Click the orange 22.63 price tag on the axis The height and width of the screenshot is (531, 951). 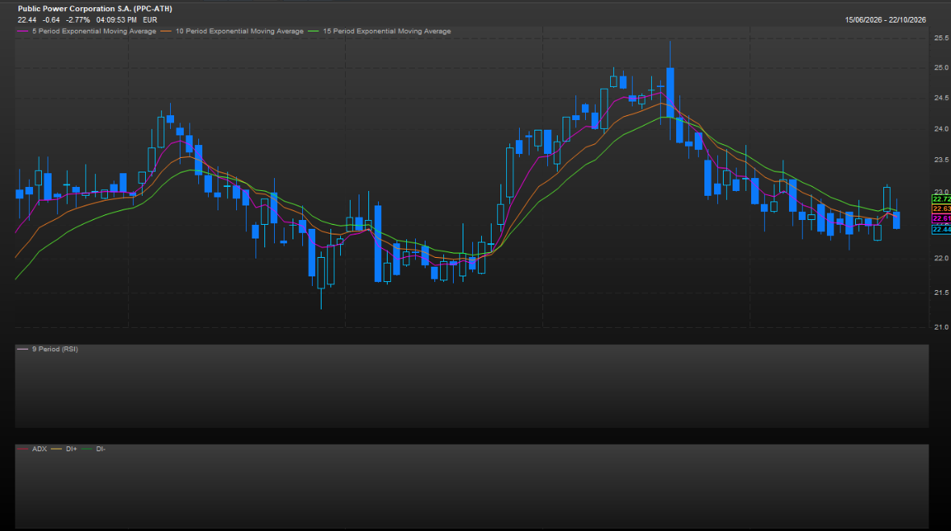(x=941, y=209)
